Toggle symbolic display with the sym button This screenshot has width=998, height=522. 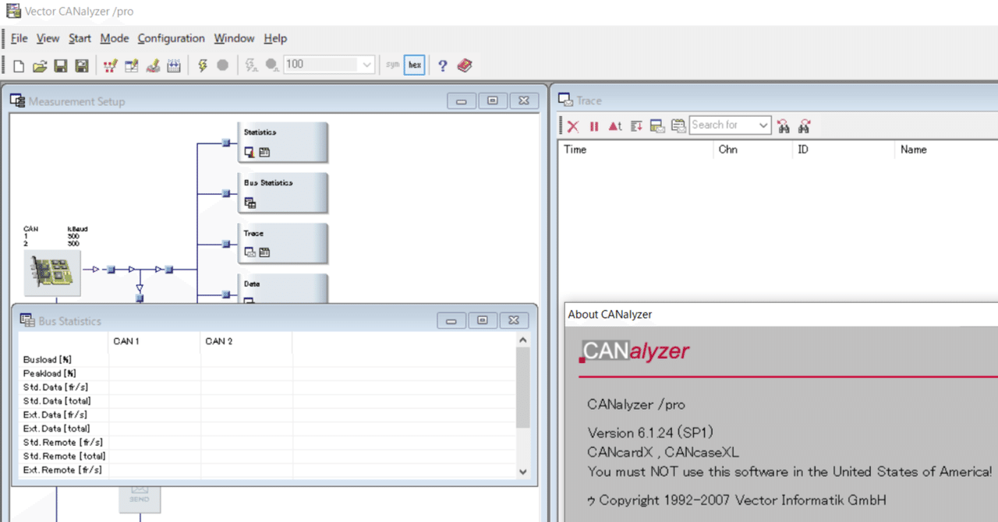click(x=392, y=65)
